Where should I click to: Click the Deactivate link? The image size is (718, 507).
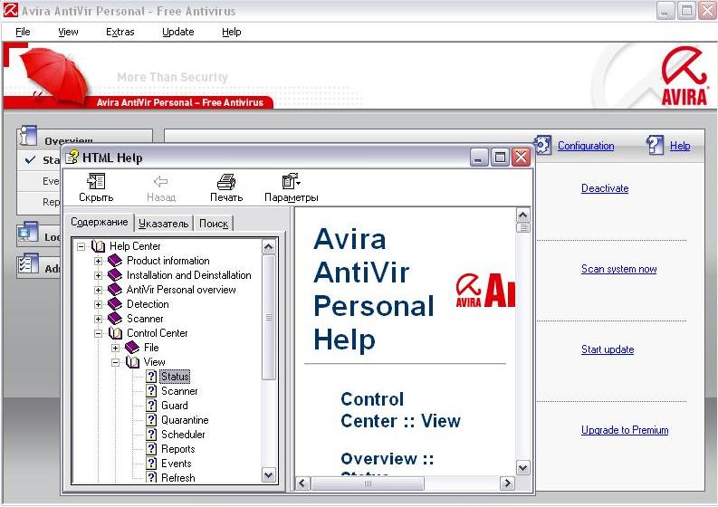coord(604,188)
